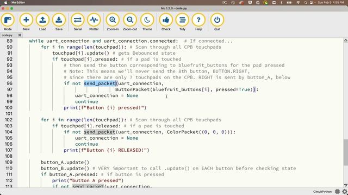Click send_packet on line 104
The image size is (348, 195).
click(x=100, y=132)
